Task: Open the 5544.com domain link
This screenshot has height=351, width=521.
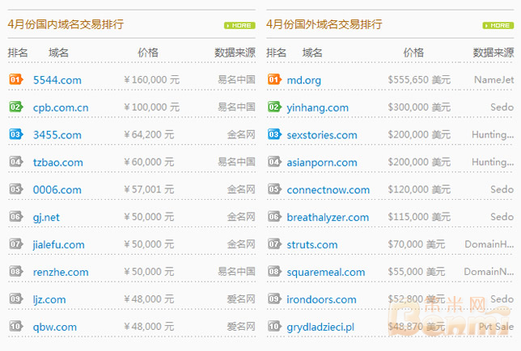Action: [x=57, y=80]
